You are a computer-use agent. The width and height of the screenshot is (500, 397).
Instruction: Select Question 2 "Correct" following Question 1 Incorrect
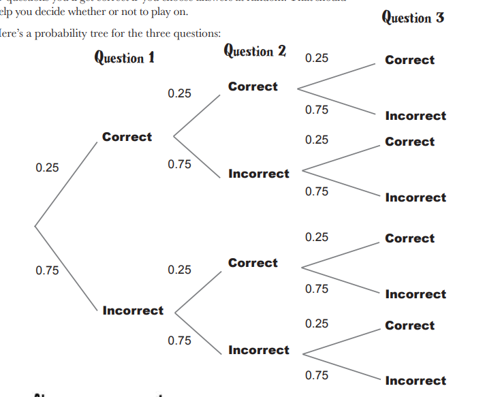click(253, 263)
